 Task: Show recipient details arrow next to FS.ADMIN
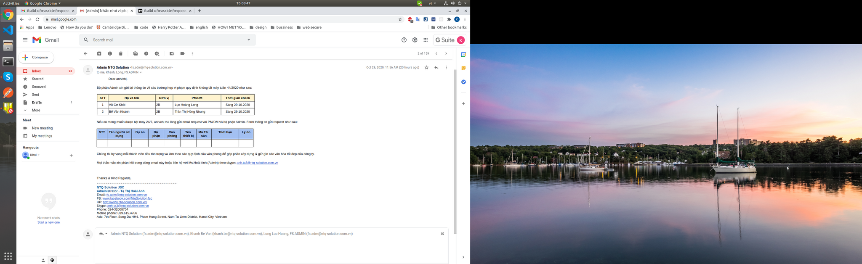coord(141,73)
